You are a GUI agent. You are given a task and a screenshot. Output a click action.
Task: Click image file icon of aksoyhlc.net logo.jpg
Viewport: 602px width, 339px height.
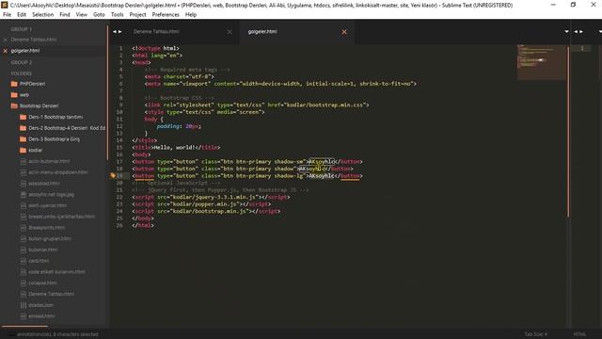[23, 195]
